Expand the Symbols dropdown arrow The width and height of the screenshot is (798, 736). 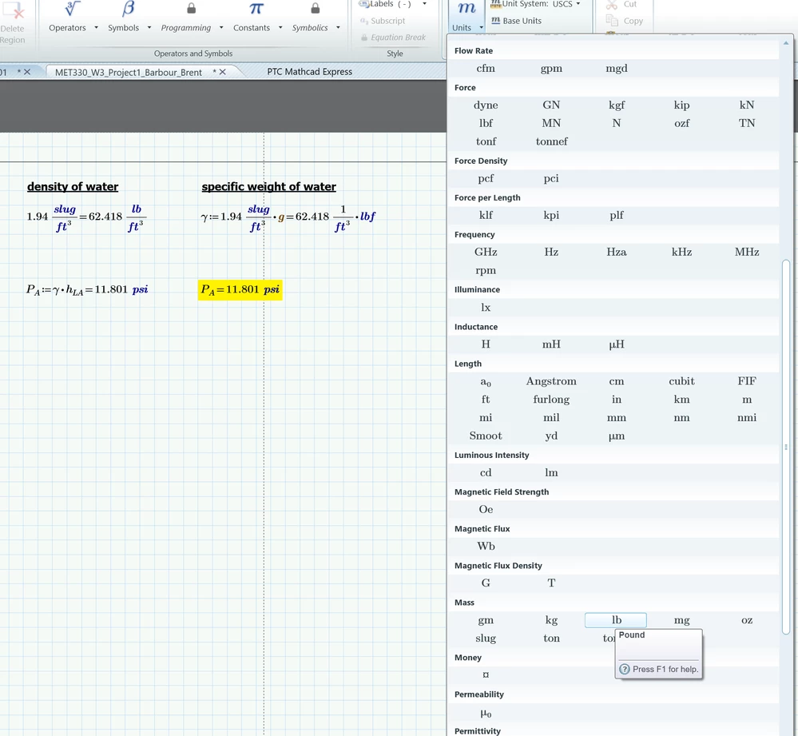point(149,28)
